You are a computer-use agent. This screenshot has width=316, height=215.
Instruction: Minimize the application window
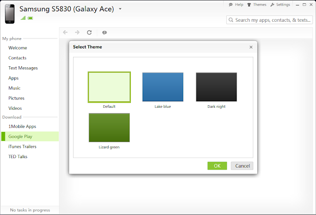tap(297, 4)
